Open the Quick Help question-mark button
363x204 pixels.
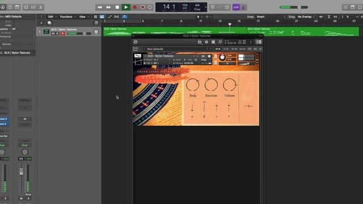pos(10,7)
